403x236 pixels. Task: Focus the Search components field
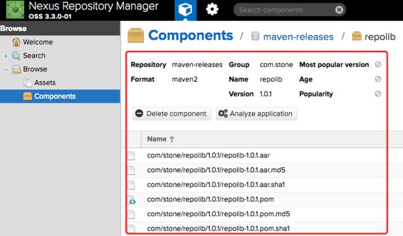285,10
